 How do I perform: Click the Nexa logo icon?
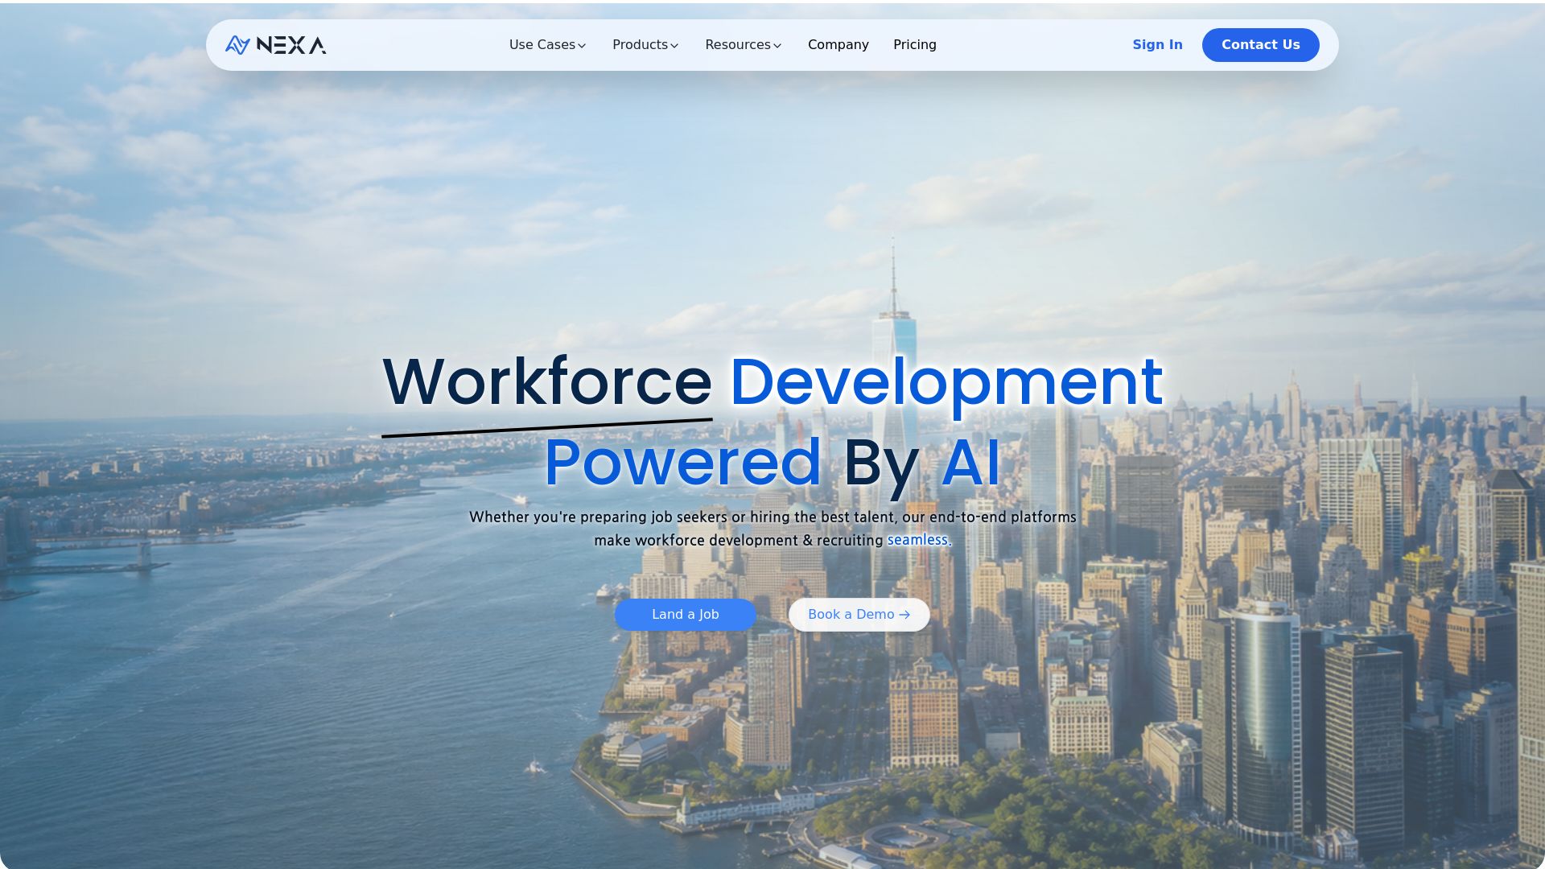tap(237, 45)
